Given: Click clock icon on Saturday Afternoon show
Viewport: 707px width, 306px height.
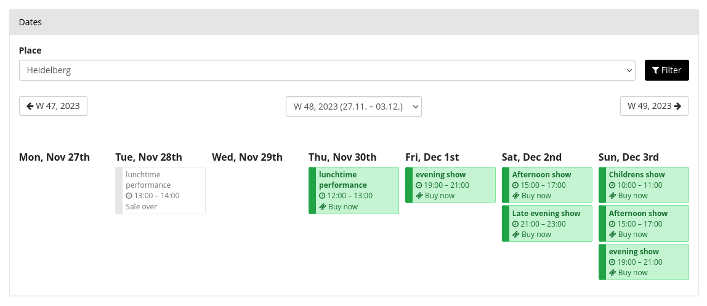Looking at the screenshot, I should 515,185.
